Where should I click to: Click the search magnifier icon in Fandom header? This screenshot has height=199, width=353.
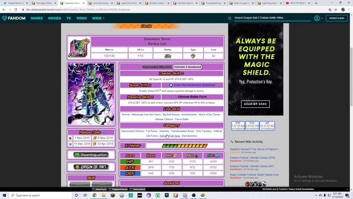click(x=229, y=18)
